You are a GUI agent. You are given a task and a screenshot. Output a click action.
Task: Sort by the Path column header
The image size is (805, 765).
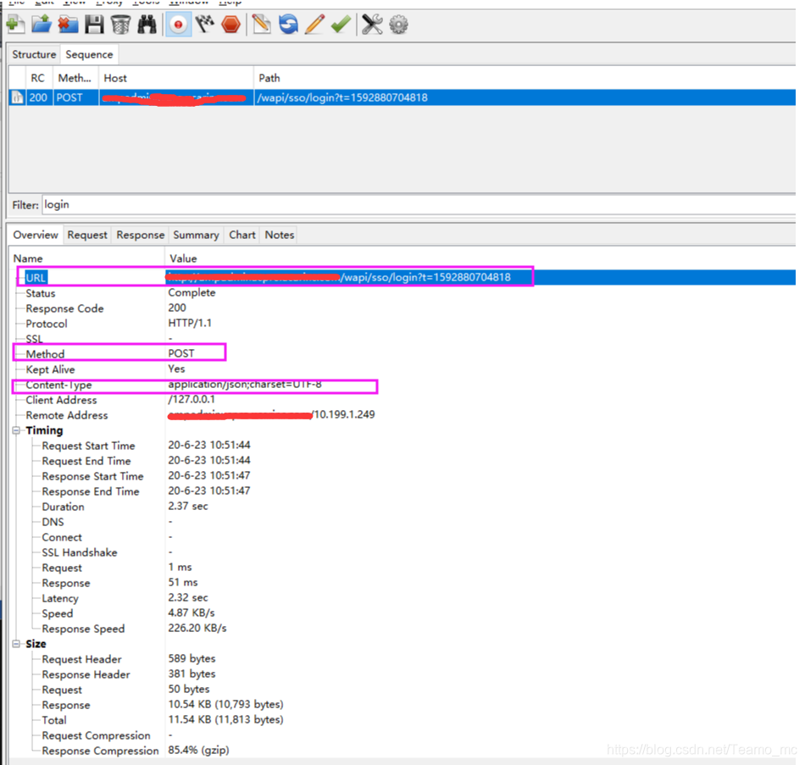525,78
